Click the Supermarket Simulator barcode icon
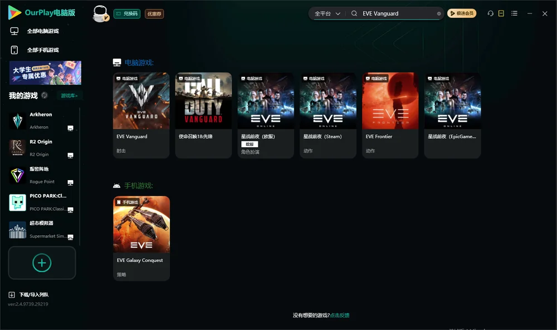The width and height of the screenshot is (557, 330). coord(17,230)
